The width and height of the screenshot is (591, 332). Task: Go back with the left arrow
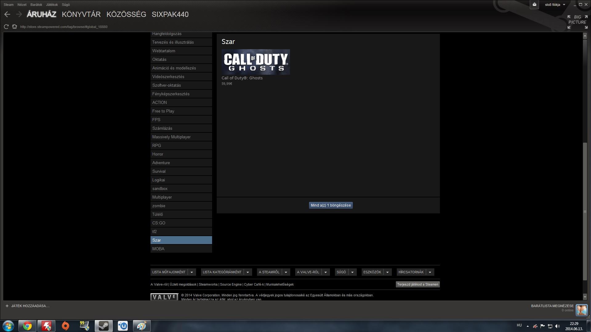[7, 14]
